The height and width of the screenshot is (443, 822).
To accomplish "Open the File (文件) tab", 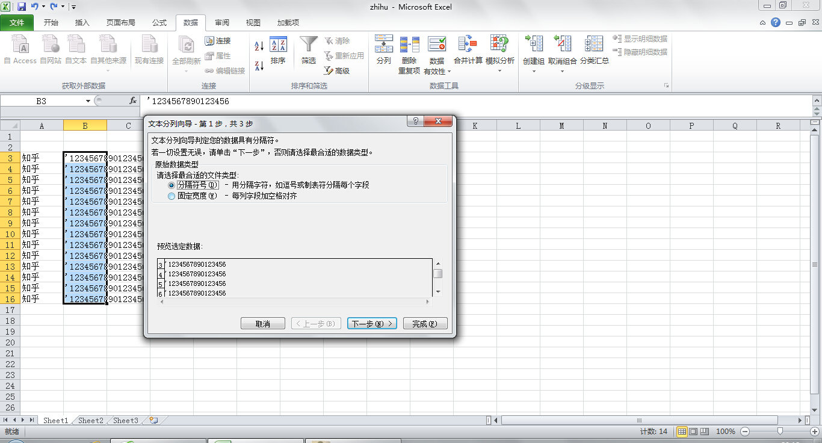I will coord(17,23).
